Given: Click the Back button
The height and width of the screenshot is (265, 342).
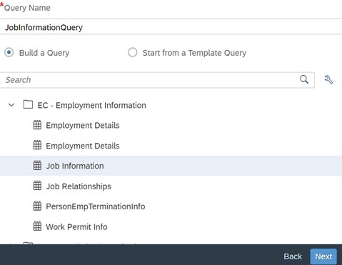Looking at the screenshot, I should point(293,256).
